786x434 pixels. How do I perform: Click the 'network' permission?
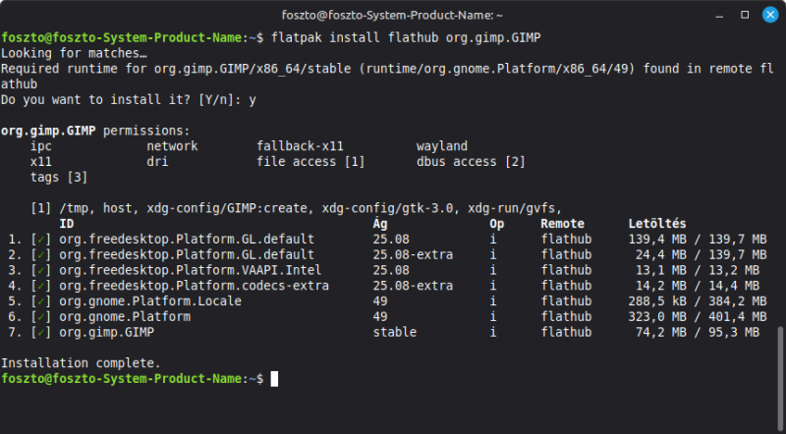(173, 146)
